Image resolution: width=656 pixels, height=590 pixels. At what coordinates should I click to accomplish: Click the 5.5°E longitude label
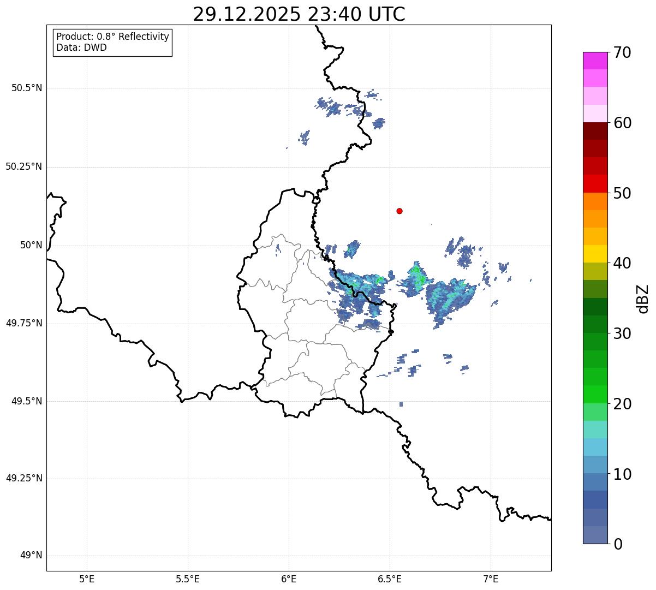click(x=188, y=579)
